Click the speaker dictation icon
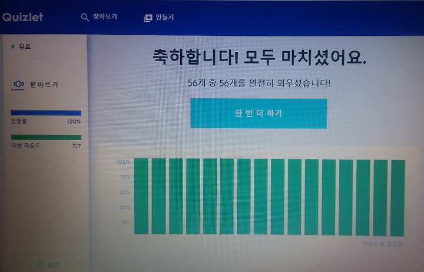Image resolution: width=424 pixels, height=272 pixels. [x=19, y=84]
